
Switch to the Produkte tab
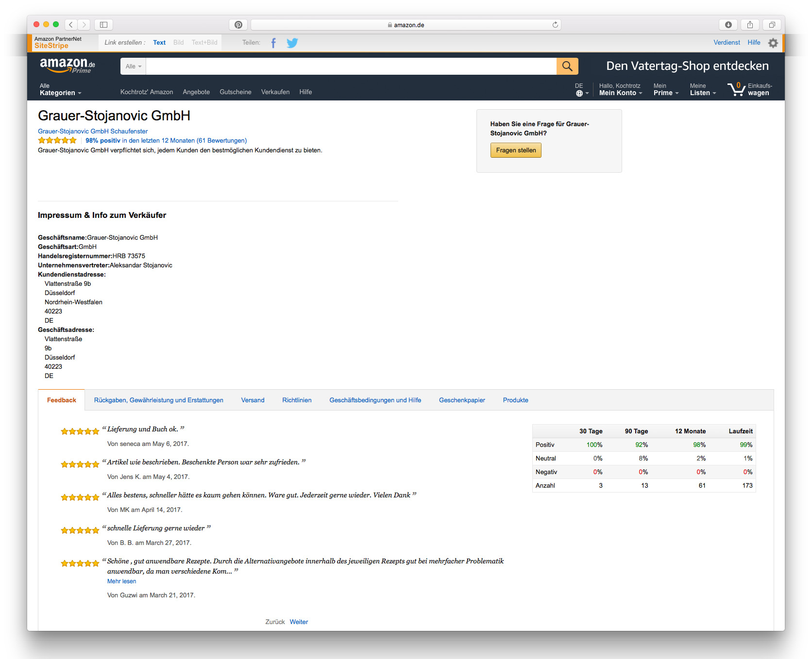tap(516, 400)
